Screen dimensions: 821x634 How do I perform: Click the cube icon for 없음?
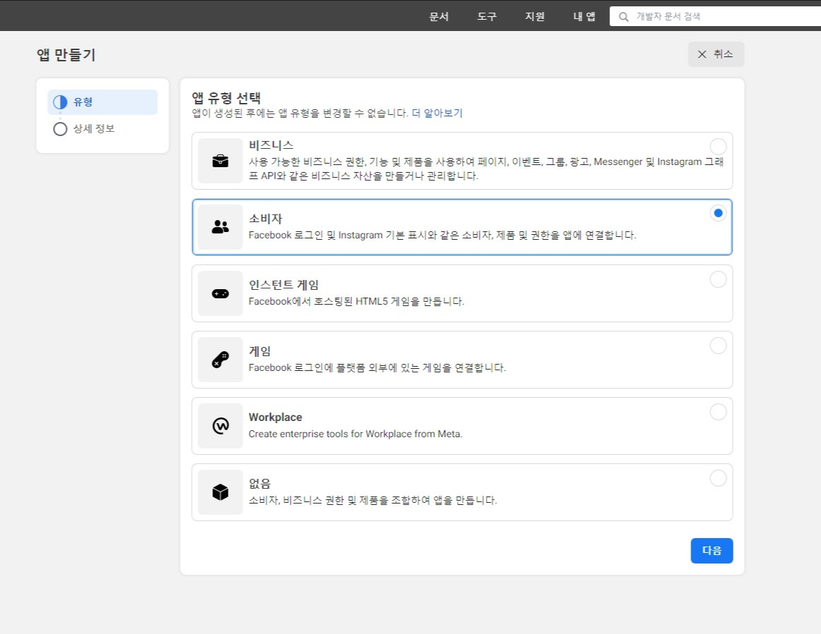(221, 492)
